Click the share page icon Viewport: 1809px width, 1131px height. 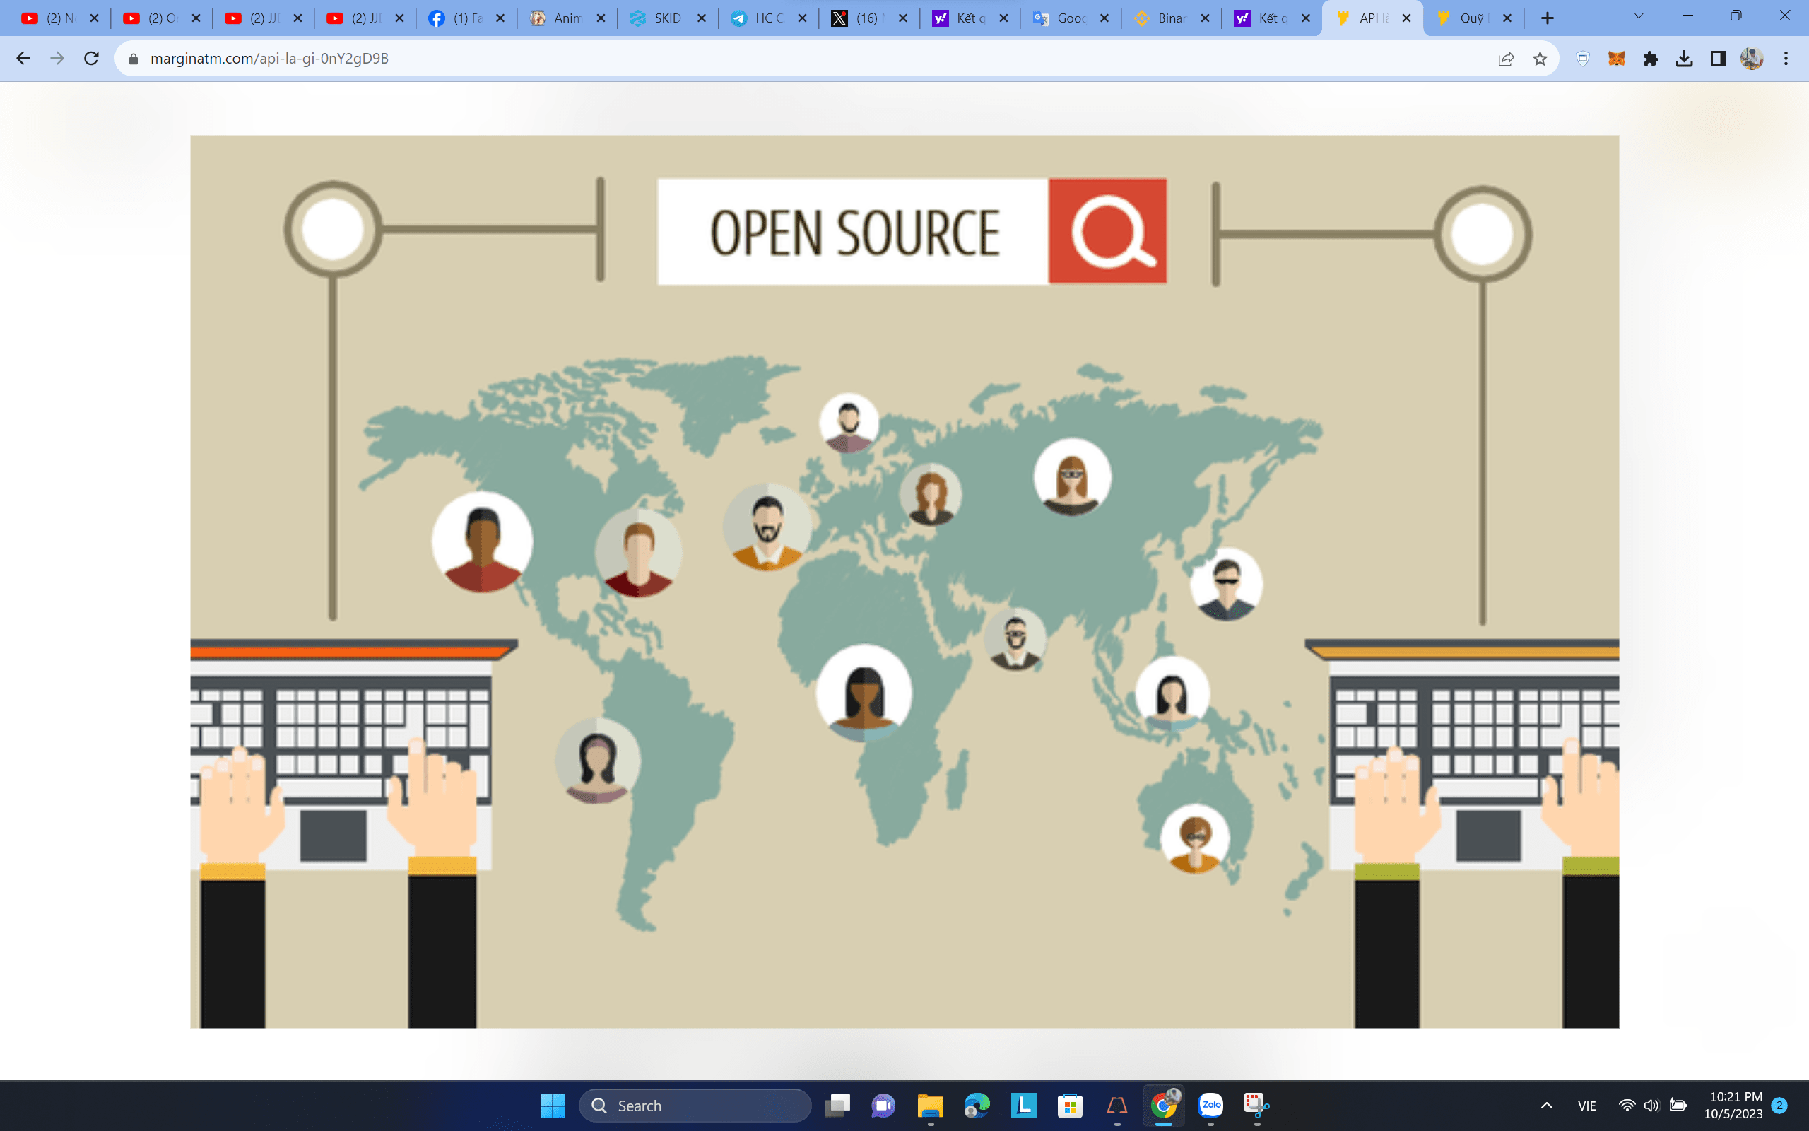click(x=1506, y=59)
